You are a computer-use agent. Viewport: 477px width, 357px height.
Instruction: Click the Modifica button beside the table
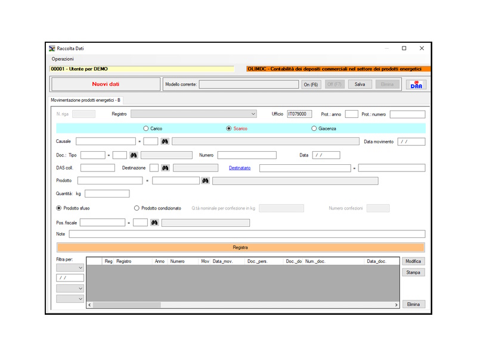413,261
